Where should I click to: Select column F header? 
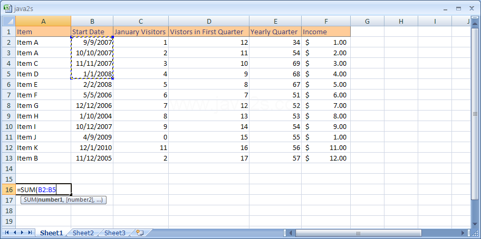point(326,22)
